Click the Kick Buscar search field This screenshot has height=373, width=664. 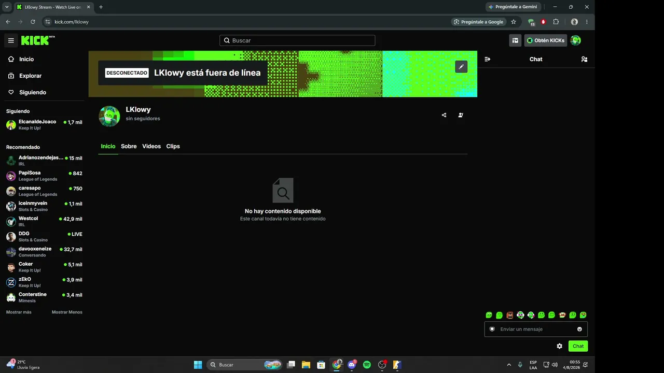(297, 40)
